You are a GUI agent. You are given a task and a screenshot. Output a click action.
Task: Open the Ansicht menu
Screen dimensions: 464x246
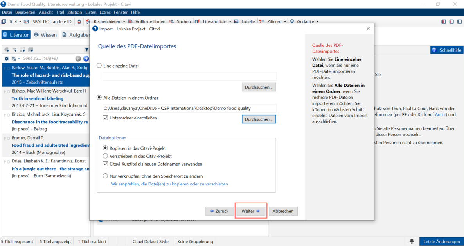(46, 12)
